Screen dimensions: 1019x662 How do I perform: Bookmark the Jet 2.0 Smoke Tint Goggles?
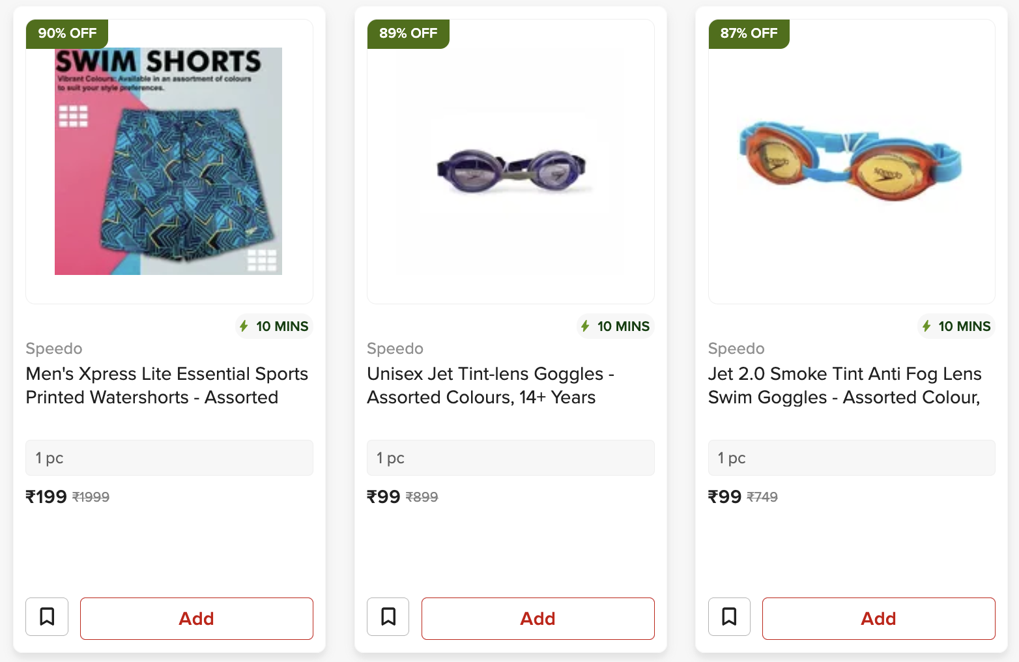pyautogui.click(x=729, y=616)
